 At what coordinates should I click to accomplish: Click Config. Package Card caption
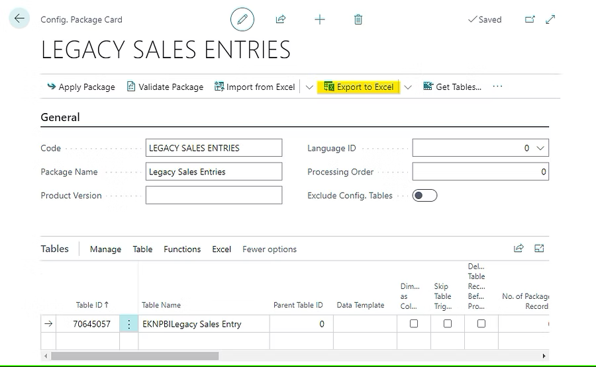coord(81,19)
